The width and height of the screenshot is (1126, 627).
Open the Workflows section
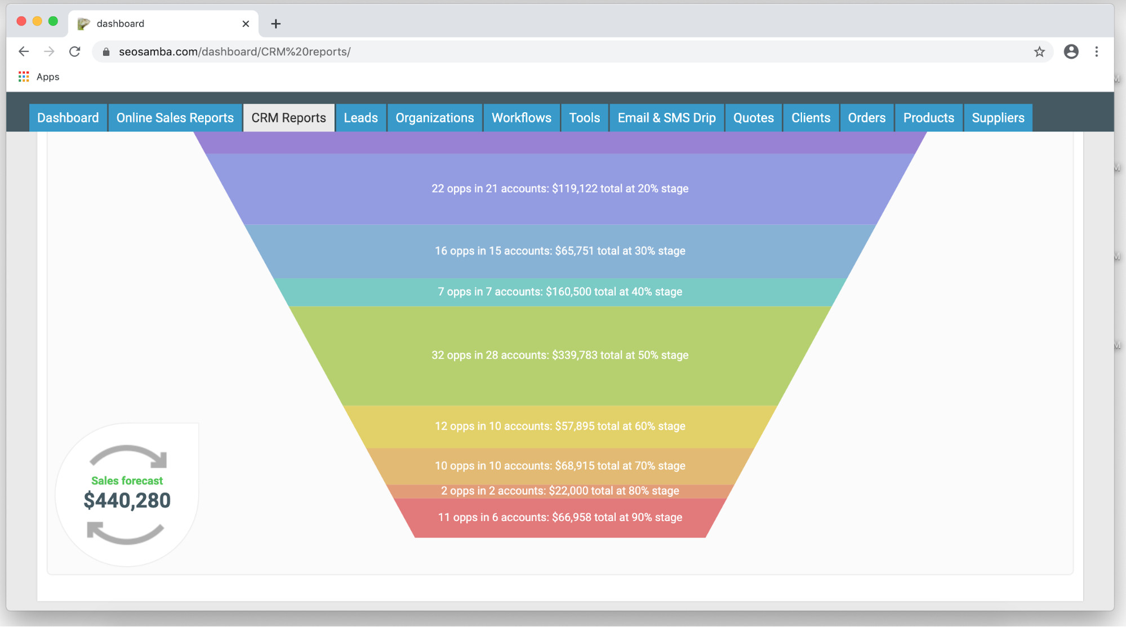(x=522, y=117)
